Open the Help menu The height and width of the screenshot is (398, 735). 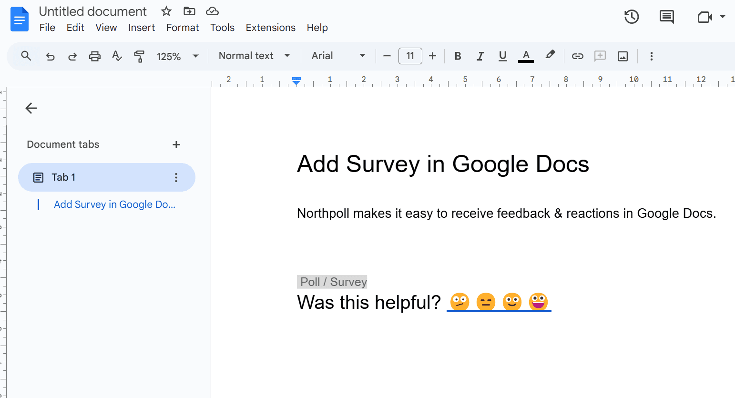[x=317, y=28]
